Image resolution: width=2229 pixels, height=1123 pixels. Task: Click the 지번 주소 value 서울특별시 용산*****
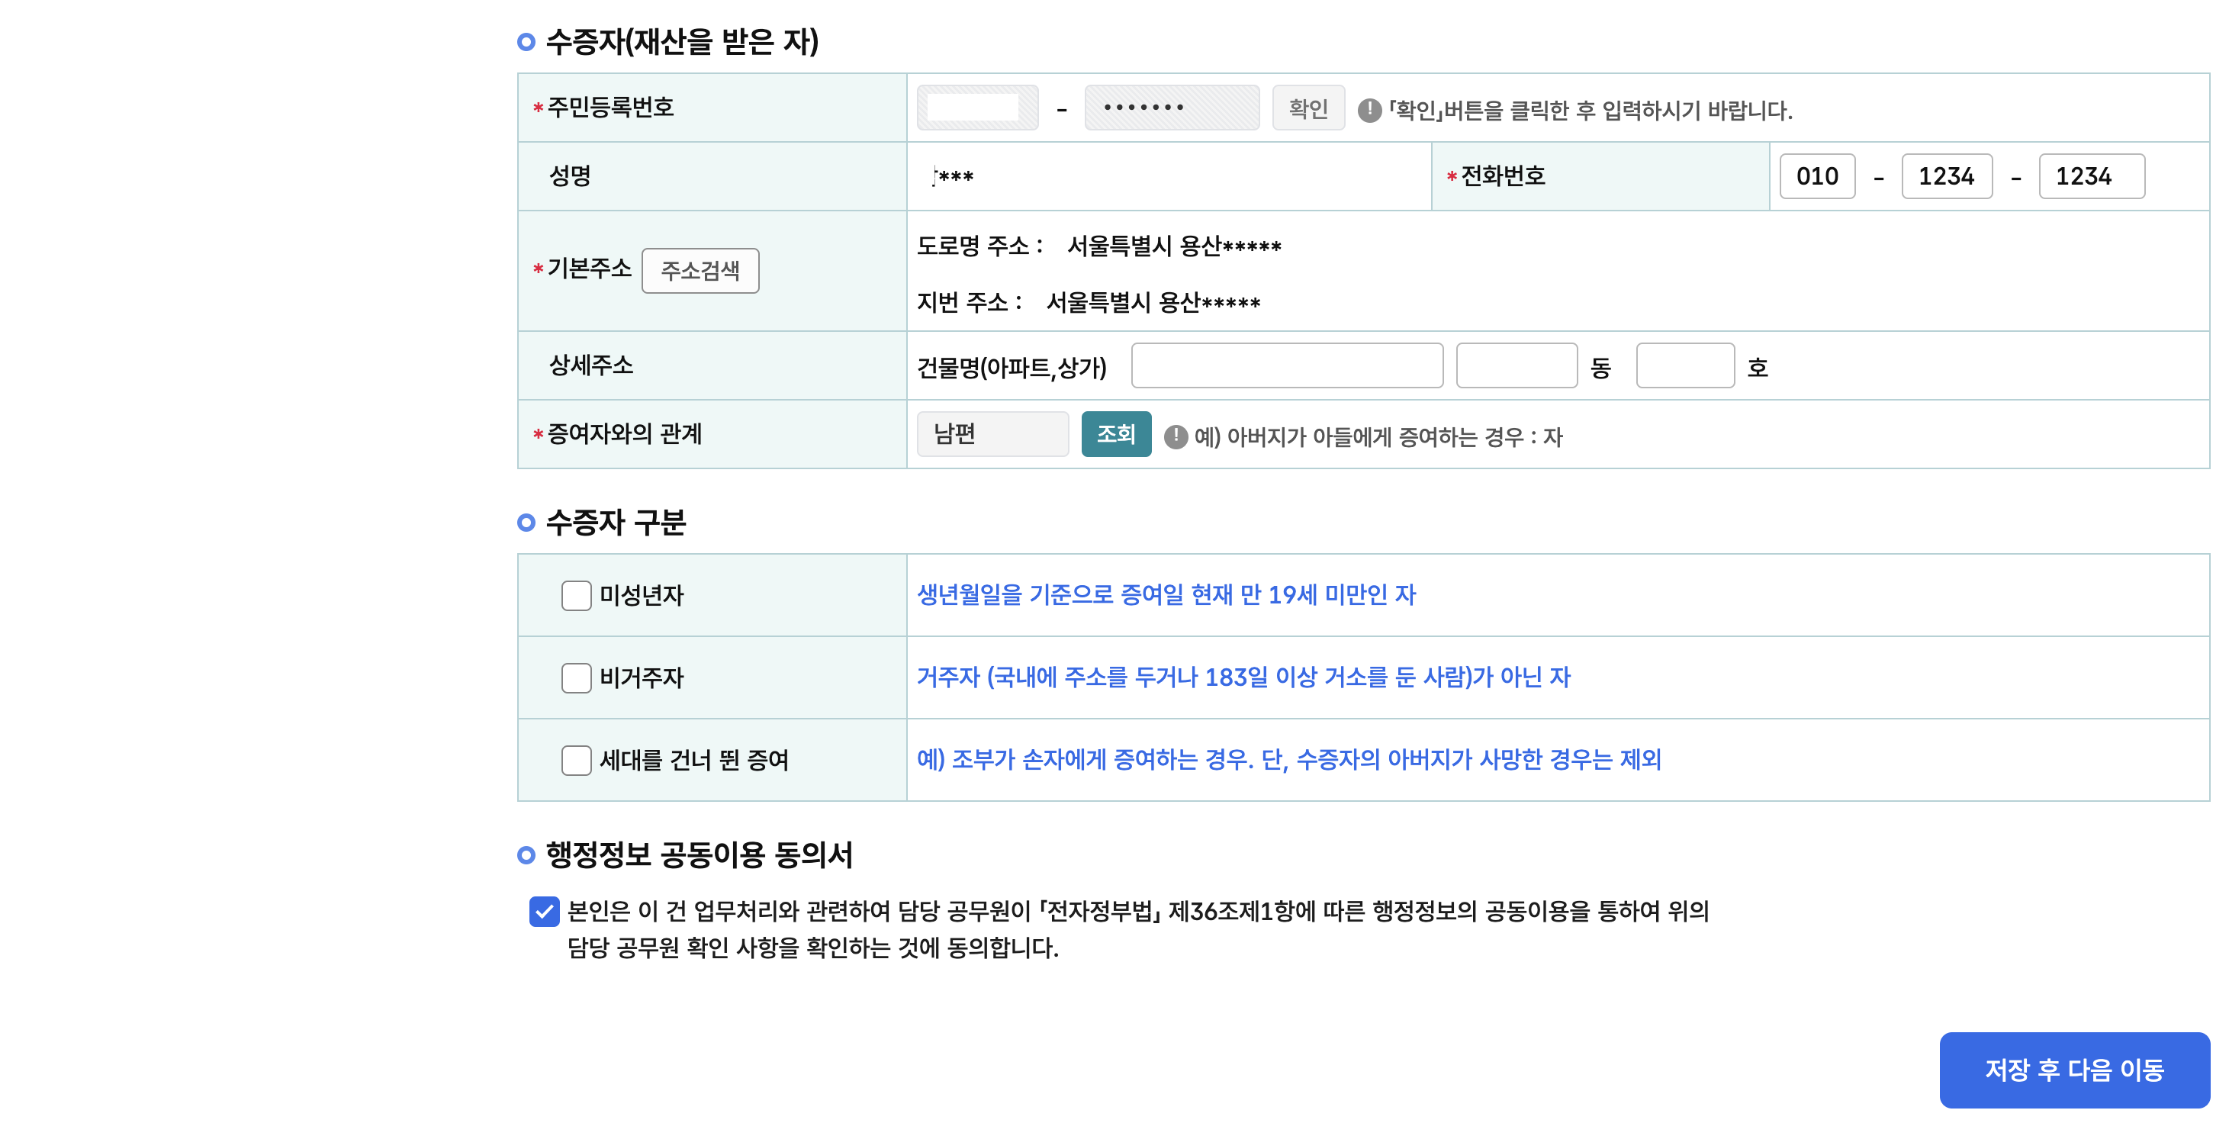coord(1153,302)
